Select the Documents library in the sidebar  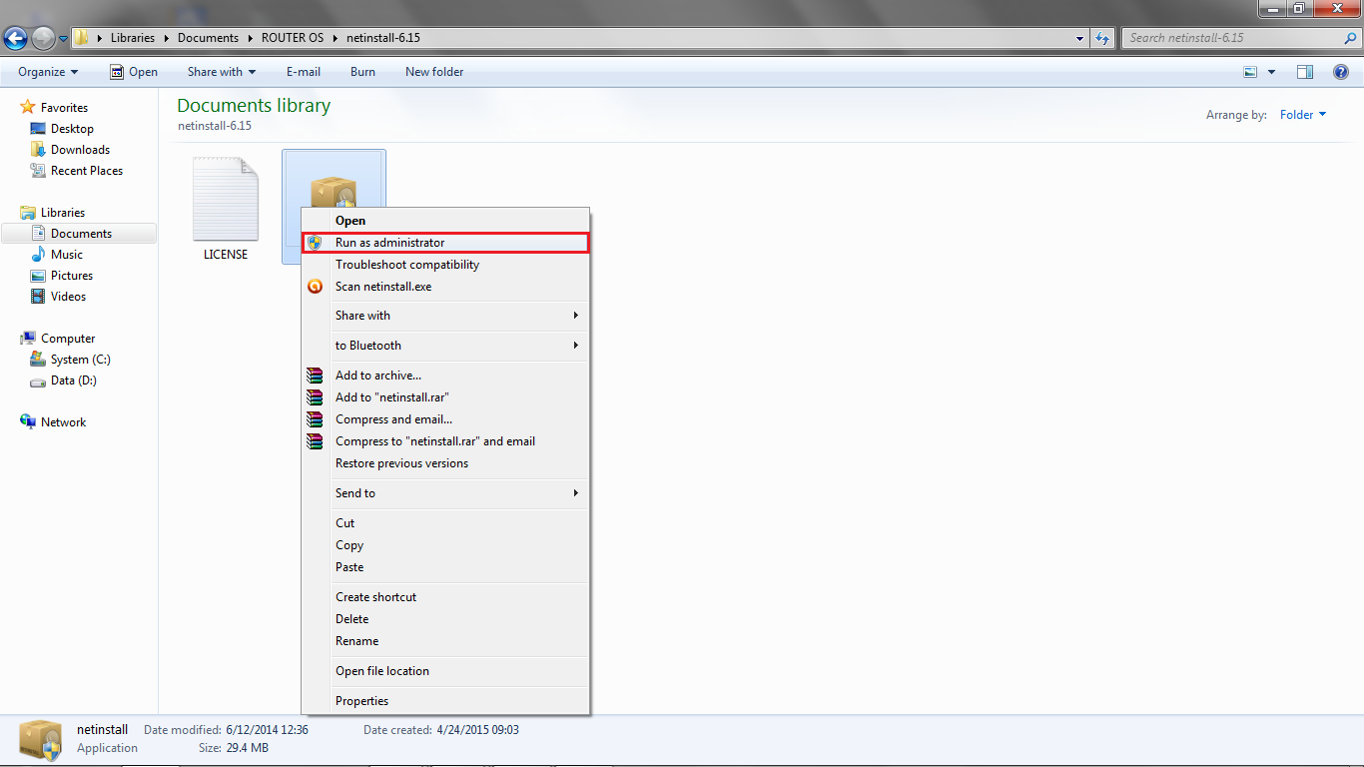tap(79, 233)
